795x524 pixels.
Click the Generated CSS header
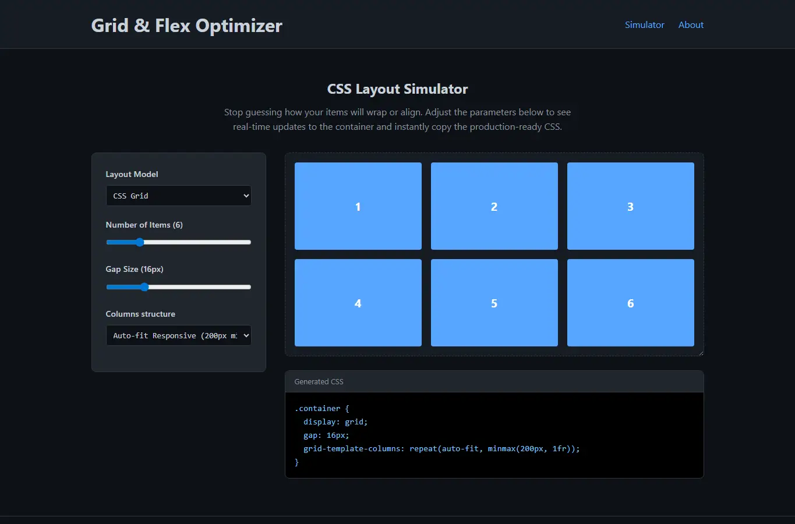click(x=494, y=382)
